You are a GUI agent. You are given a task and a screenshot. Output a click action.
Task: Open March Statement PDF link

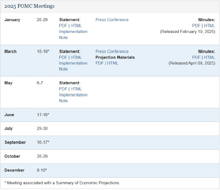pyautogui.click(x=63, y=57)
